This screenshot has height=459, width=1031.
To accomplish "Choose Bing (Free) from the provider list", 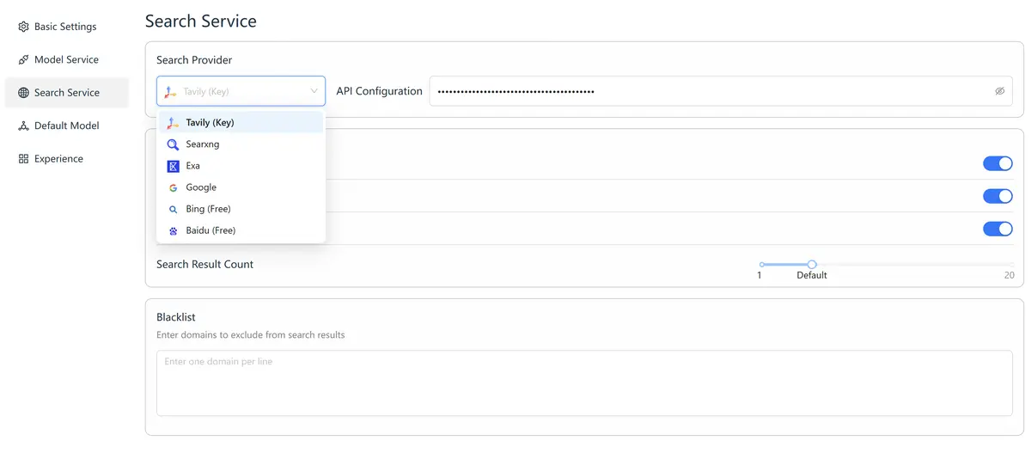I will point(208,209).
